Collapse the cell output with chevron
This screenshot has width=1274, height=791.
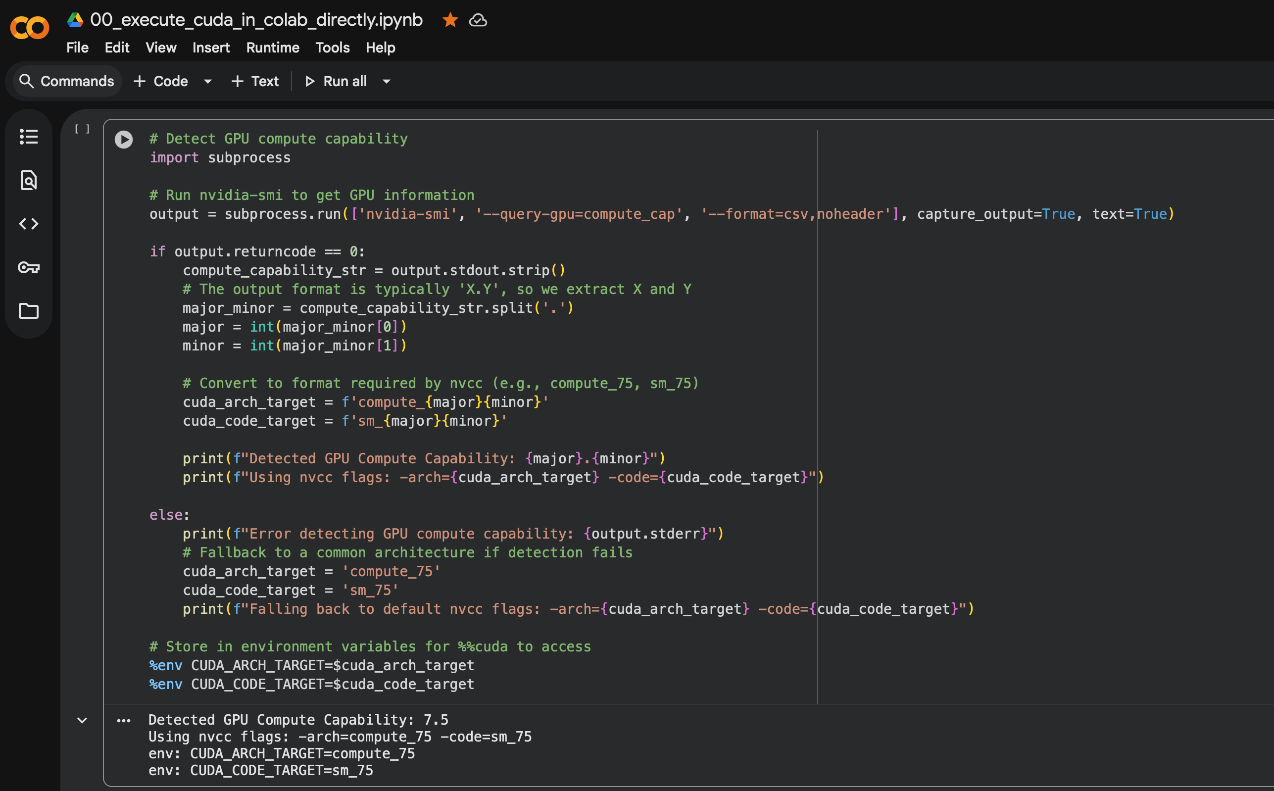pyautogui.click(x=82, y=720)
